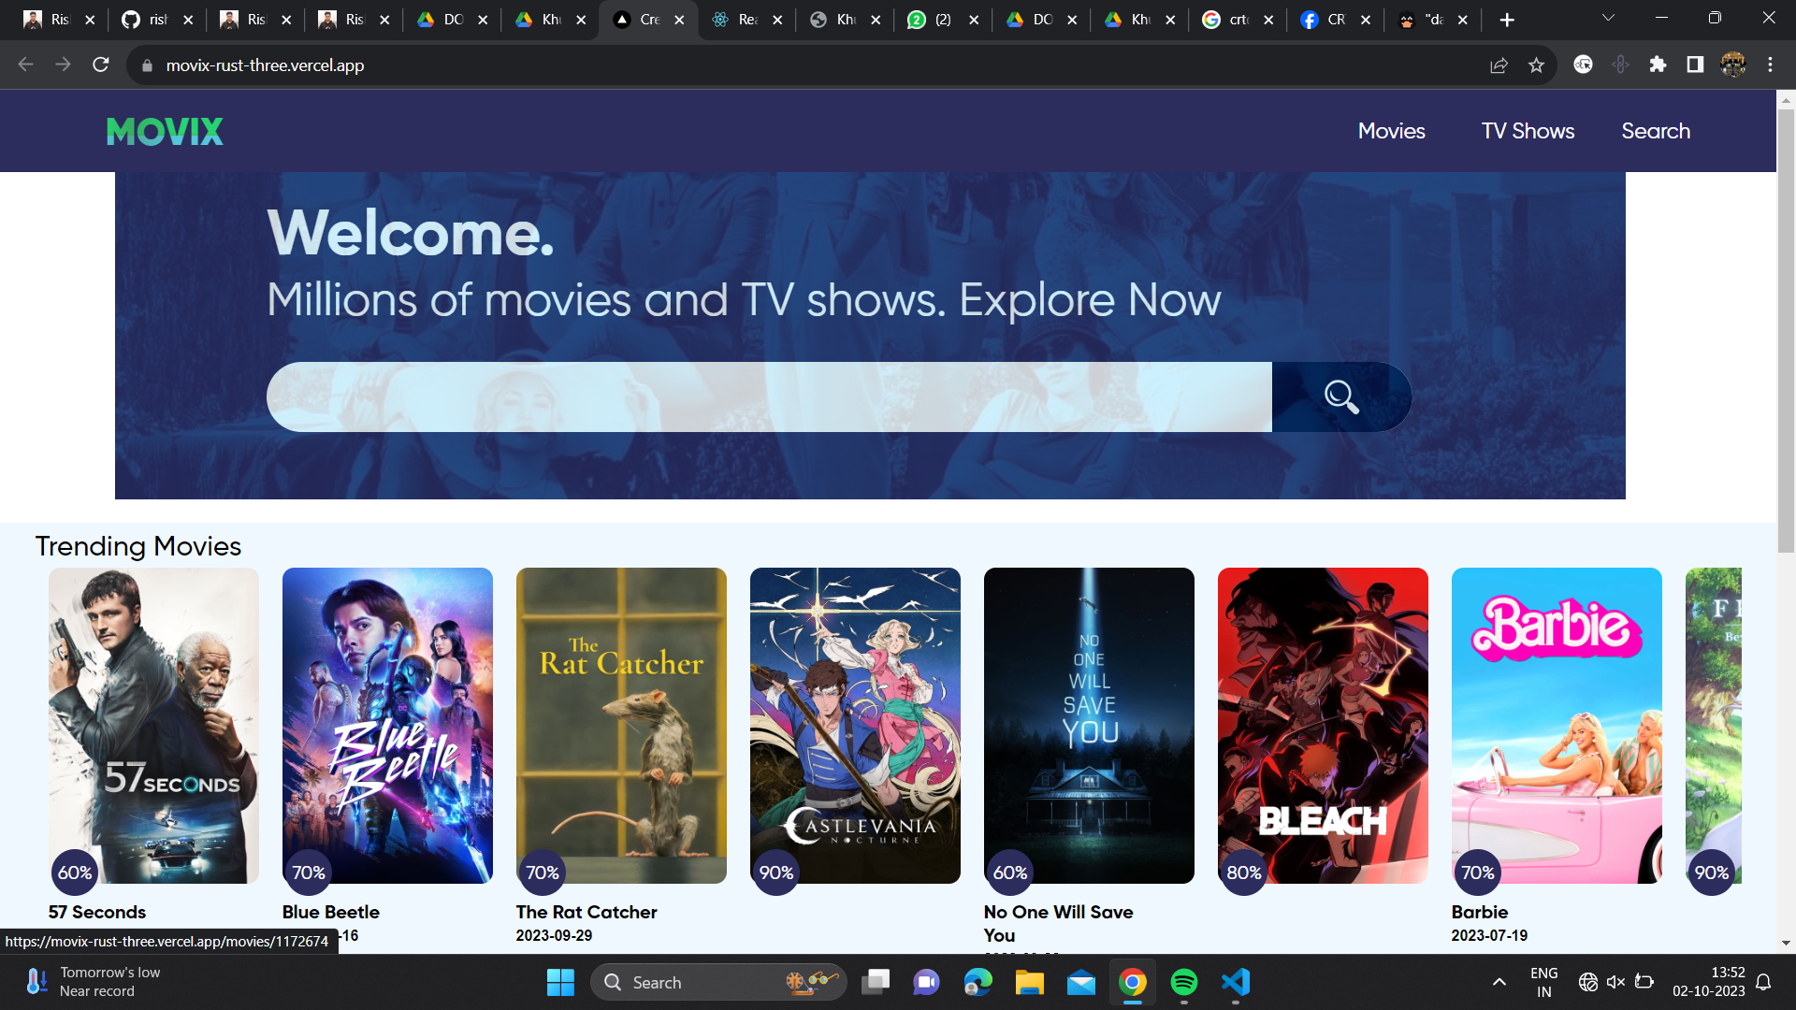The image size is (1796, 1010).
Task: Close the Facebook browser tab
Action: click(1366, 20)
